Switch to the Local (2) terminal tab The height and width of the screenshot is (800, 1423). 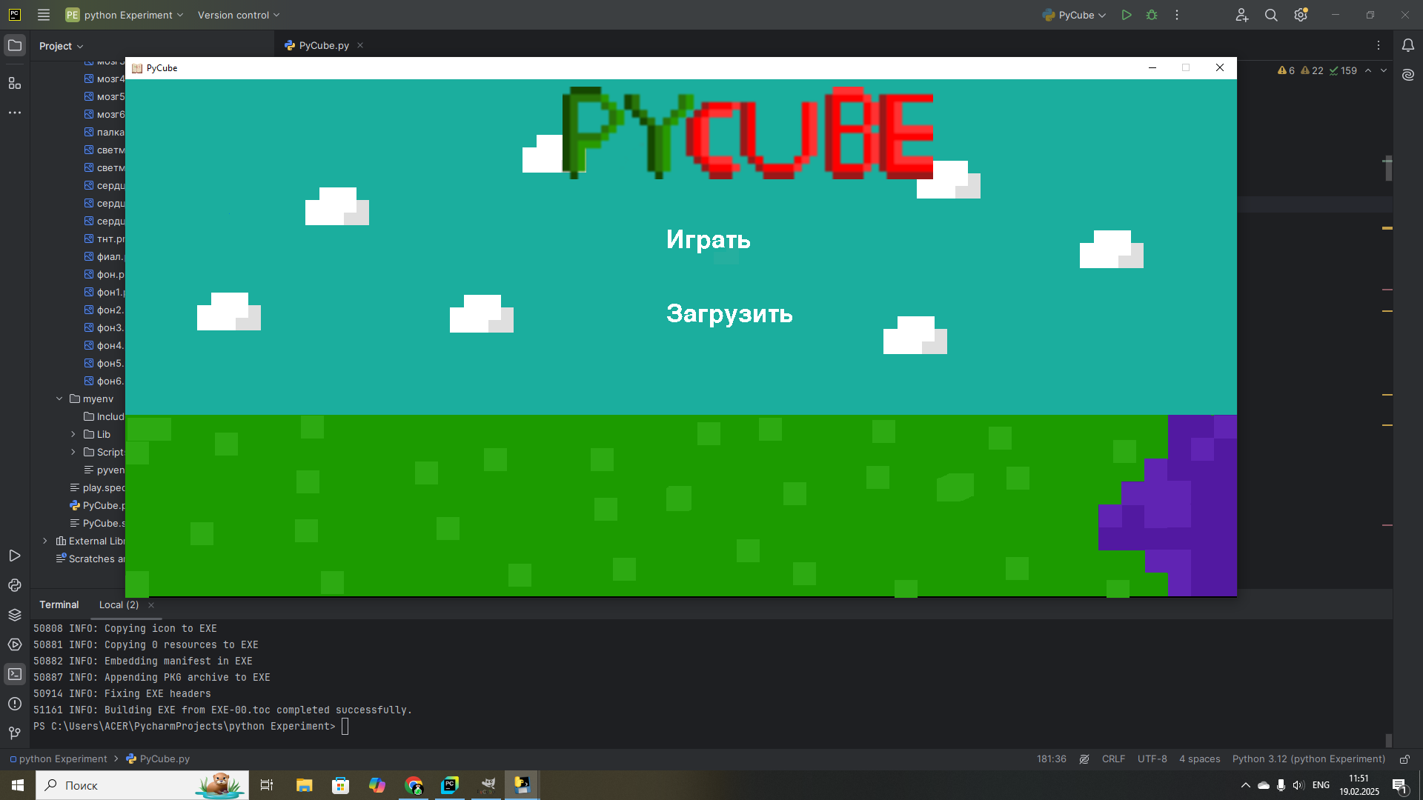point(119,604)
